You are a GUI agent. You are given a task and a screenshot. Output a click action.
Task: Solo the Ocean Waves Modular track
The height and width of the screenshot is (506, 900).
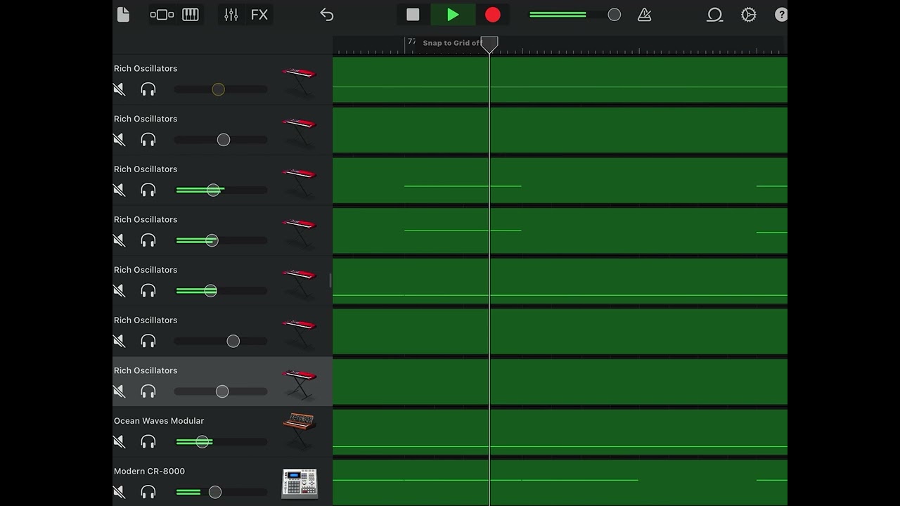pyautogui.click(x=148, y=441)
